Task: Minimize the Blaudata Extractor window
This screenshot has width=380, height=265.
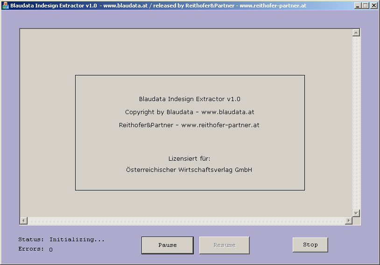Action: pos(358,5)
